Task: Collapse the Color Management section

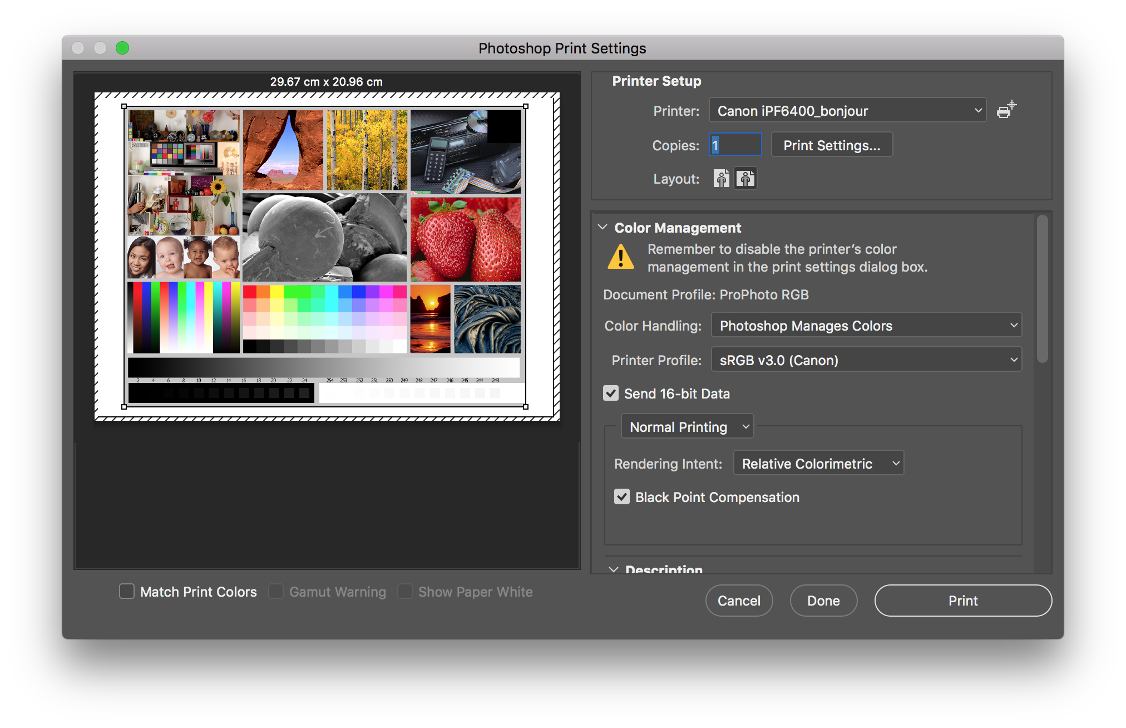Action: tap(602, 227)
